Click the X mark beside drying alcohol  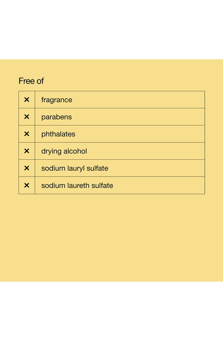point(27,151)
